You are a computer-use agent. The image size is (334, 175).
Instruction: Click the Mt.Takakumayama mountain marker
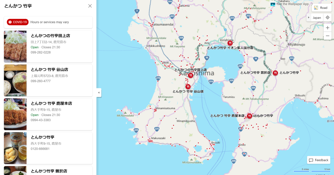point(244,99)
